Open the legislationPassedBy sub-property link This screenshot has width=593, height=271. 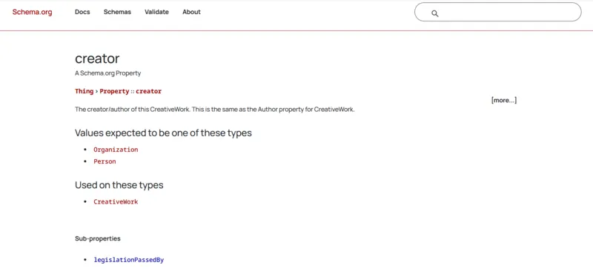point(128,260)
